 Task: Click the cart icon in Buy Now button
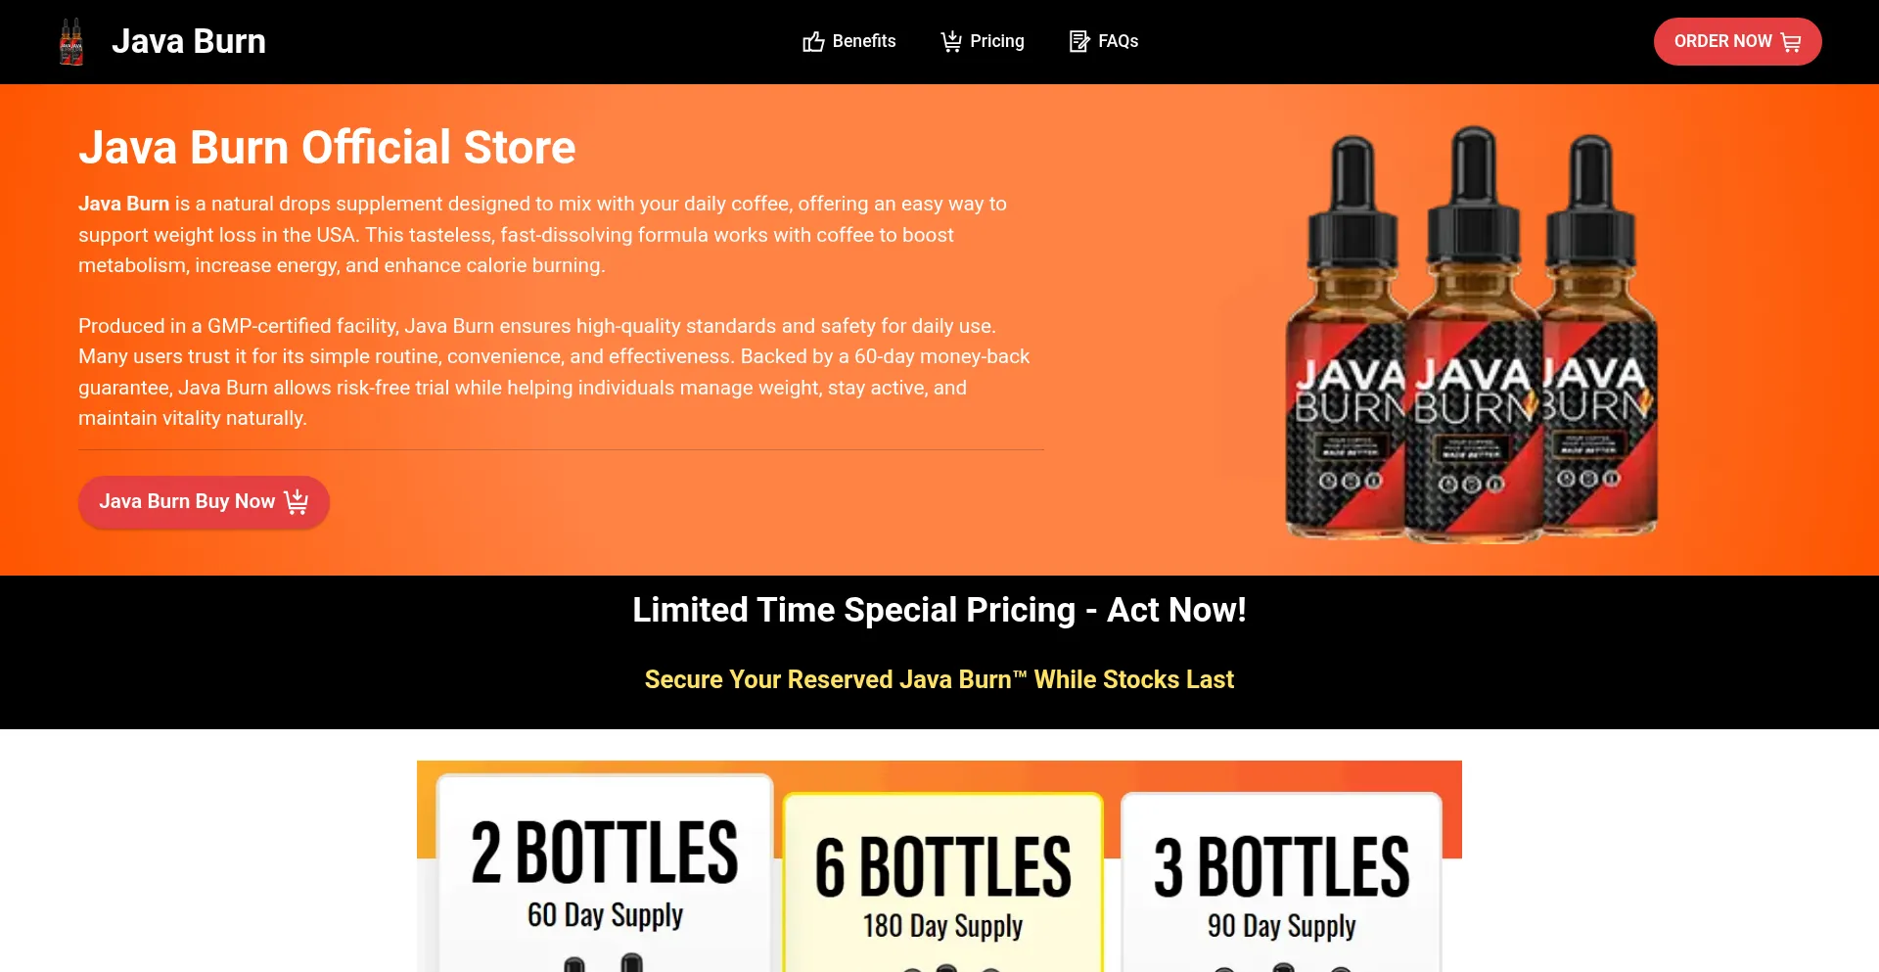[297, 502]
